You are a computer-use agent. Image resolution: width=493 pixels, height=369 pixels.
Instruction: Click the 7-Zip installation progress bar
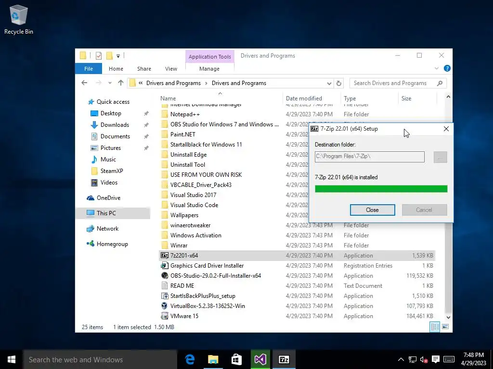[x=381, y=188]
